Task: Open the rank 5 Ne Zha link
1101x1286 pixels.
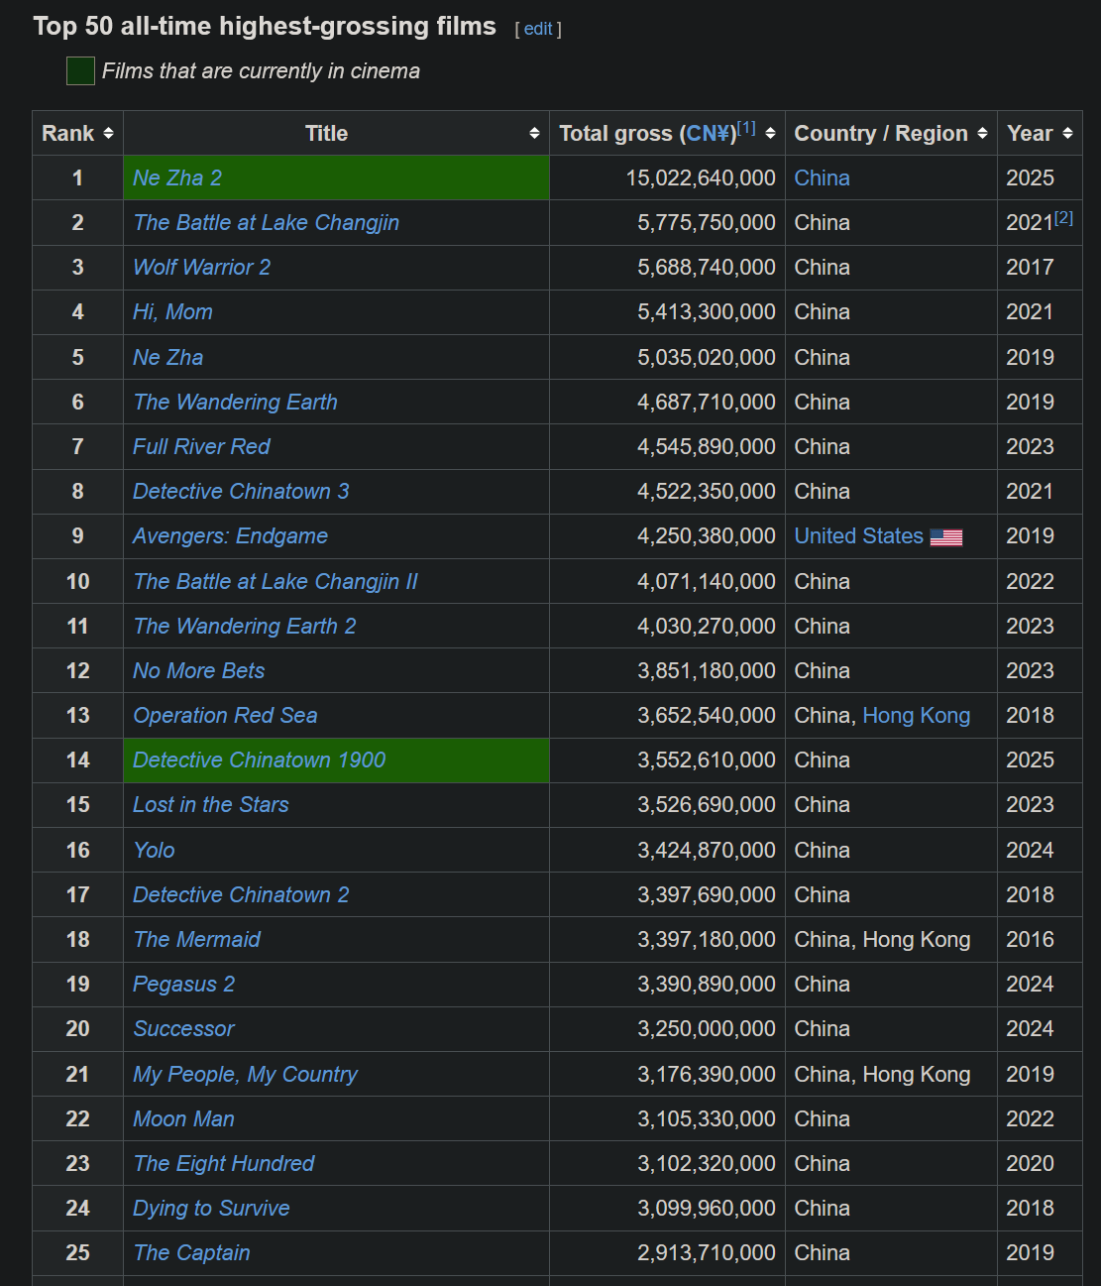Action: 167,358
